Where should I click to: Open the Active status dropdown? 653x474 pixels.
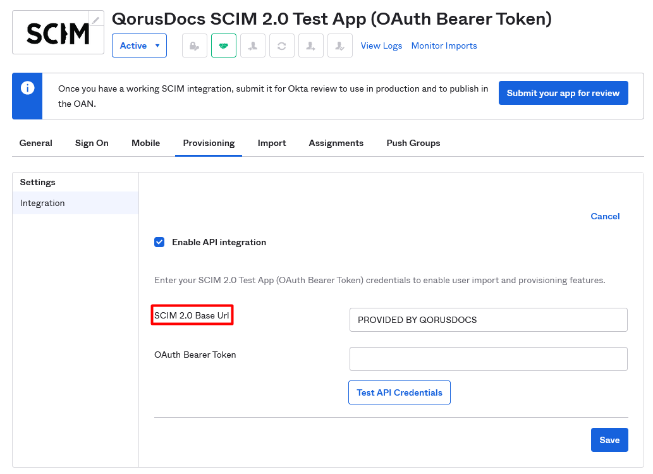point(140,46)
